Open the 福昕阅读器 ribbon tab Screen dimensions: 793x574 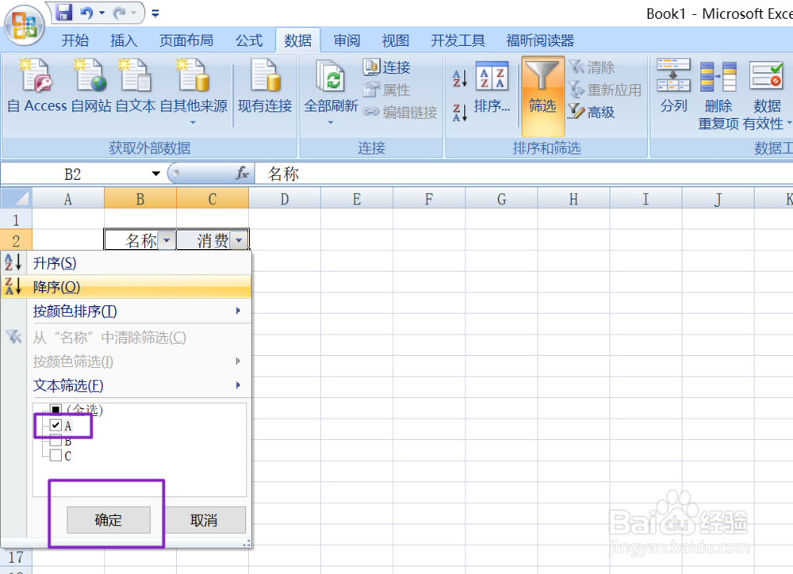point(542,40)
